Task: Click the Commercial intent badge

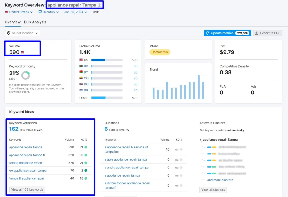Action: [x=160, y=52]
